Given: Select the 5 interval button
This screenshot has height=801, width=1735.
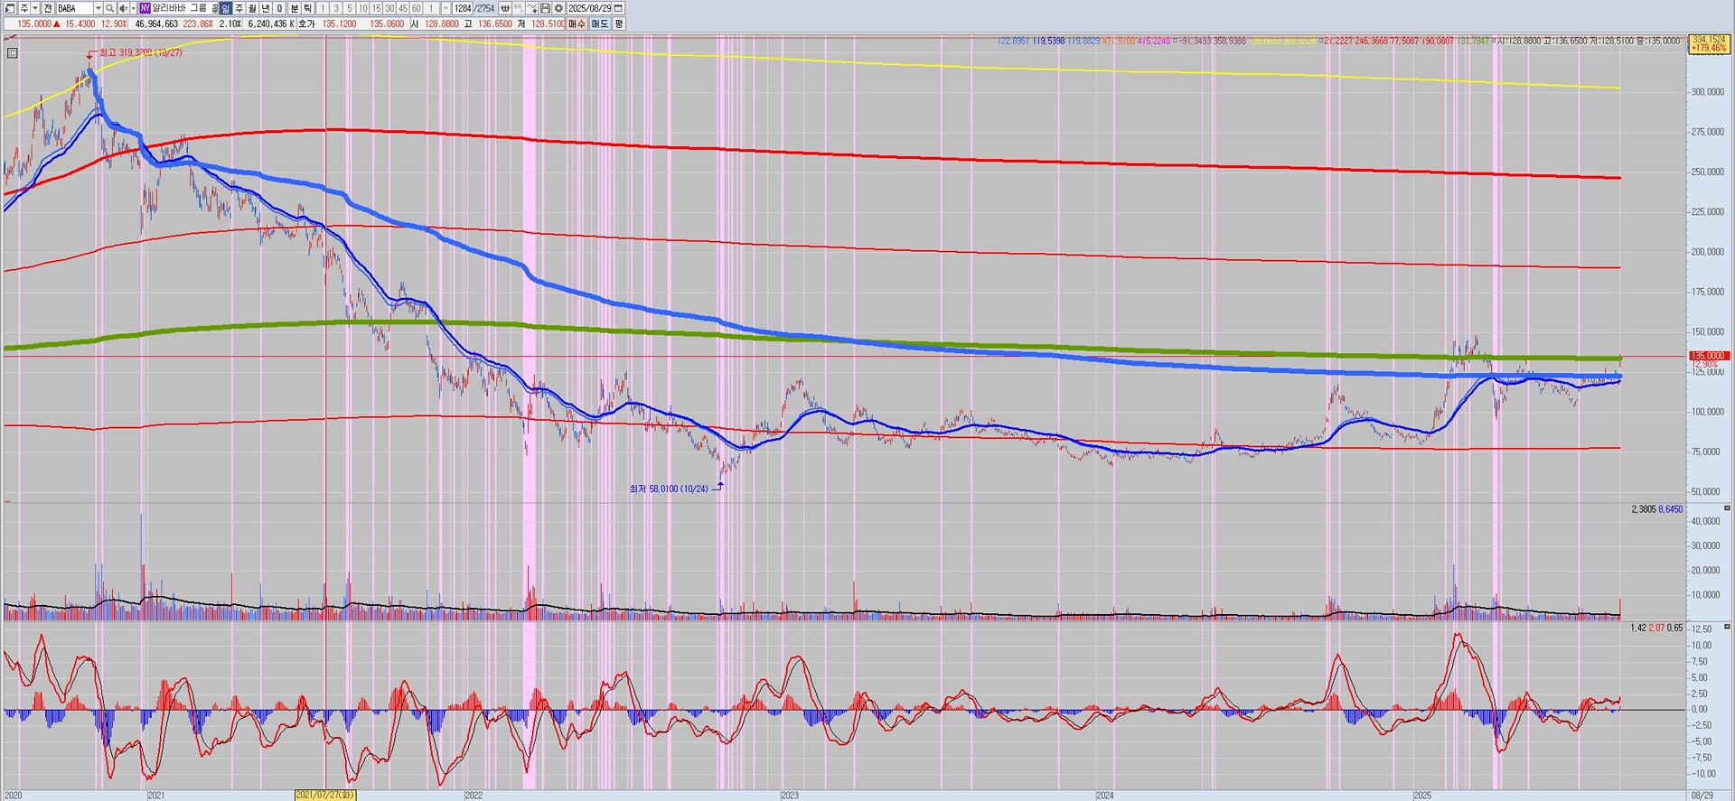Looking at the screenshot, I should pyautogui.click(x=350, y=8).
